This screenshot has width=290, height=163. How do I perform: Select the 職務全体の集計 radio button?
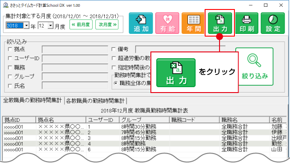(116, 84)
